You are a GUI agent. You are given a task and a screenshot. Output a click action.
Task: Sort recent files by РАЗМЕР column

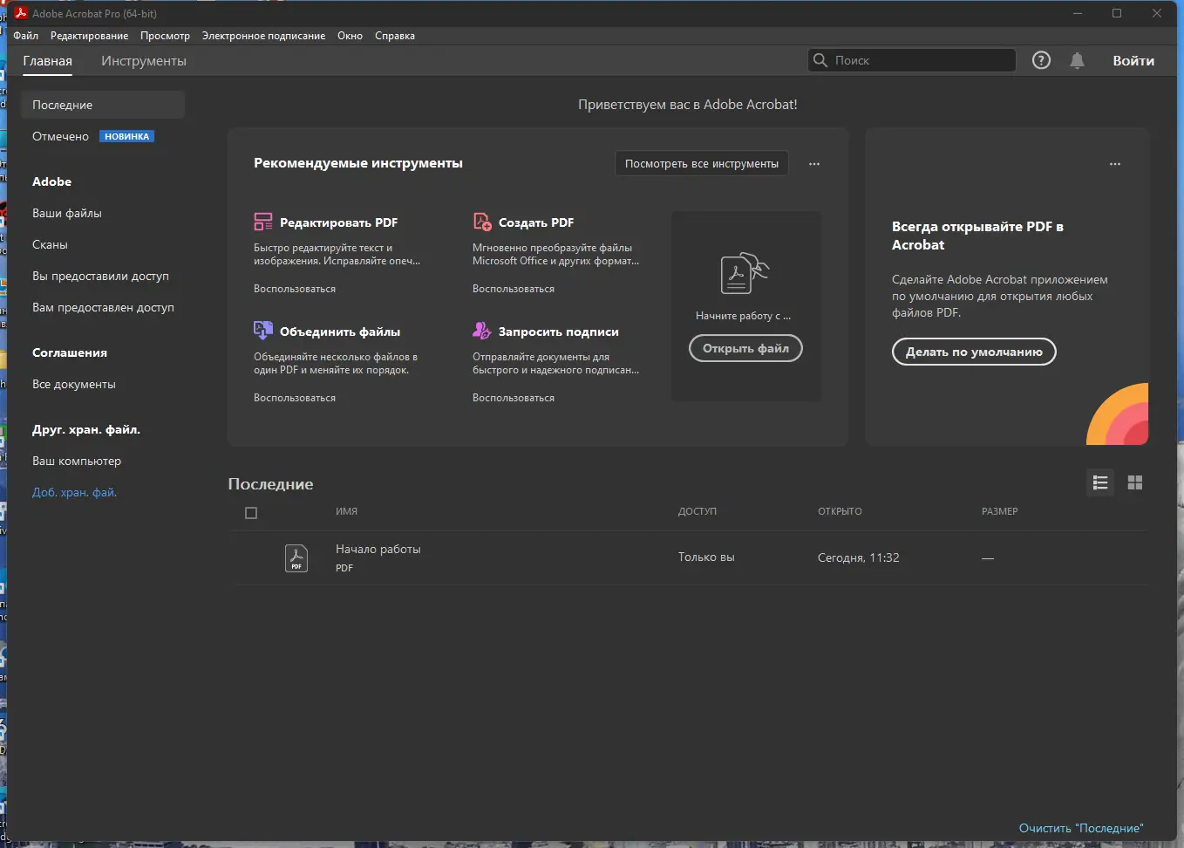click(x=1000, y=511)
